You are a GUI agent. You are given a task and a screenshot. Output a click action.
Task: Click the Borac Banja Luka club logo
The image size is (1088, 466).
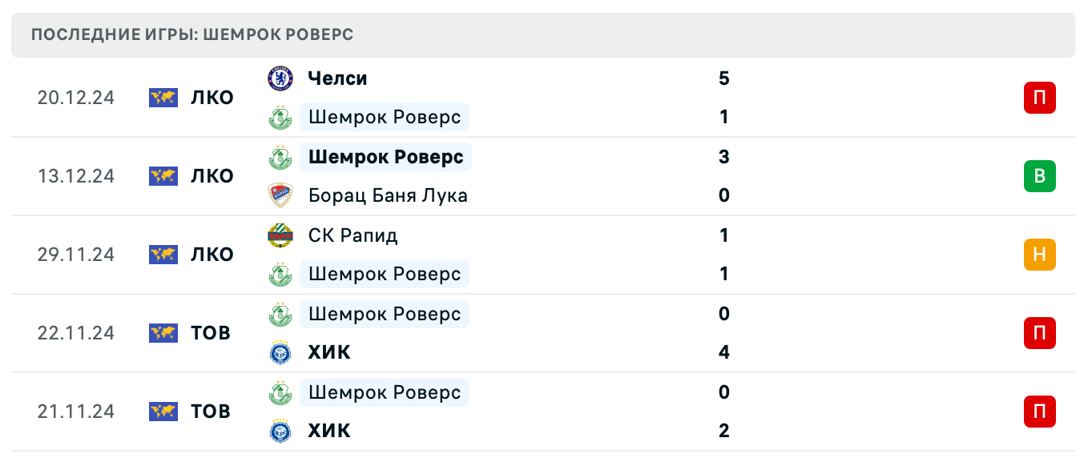pyautogui.click(x=280, y=195)
